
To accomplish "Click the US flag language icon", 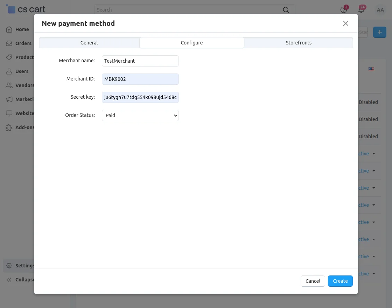I will click(371, 69).
